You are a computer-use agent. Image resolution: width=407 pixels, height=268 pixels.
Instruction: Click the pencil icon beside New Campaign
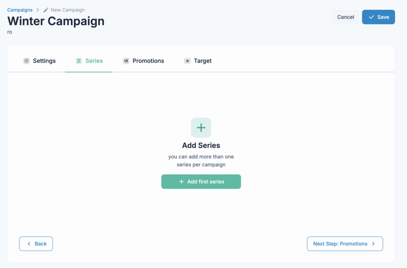[x=46, y=10]
